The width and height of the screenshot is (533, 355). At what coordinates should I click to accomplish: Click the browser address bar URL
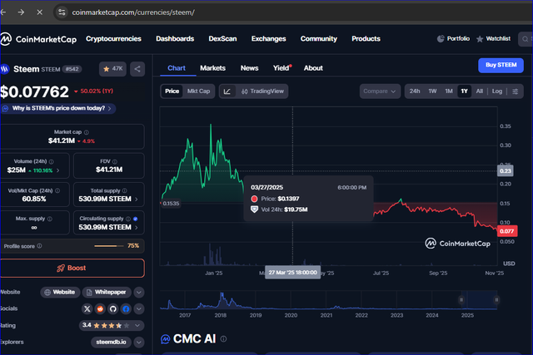coord(133,12)
